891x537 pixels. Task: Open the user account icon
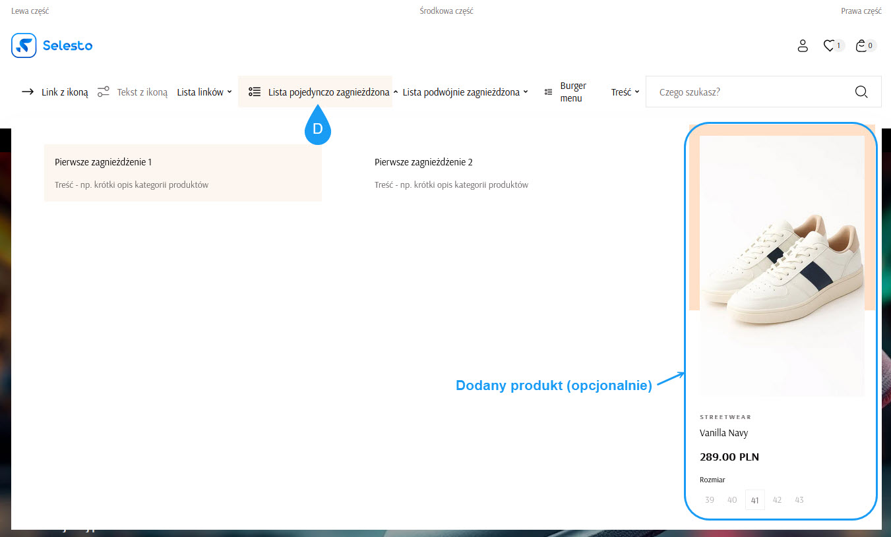point(803,45)
